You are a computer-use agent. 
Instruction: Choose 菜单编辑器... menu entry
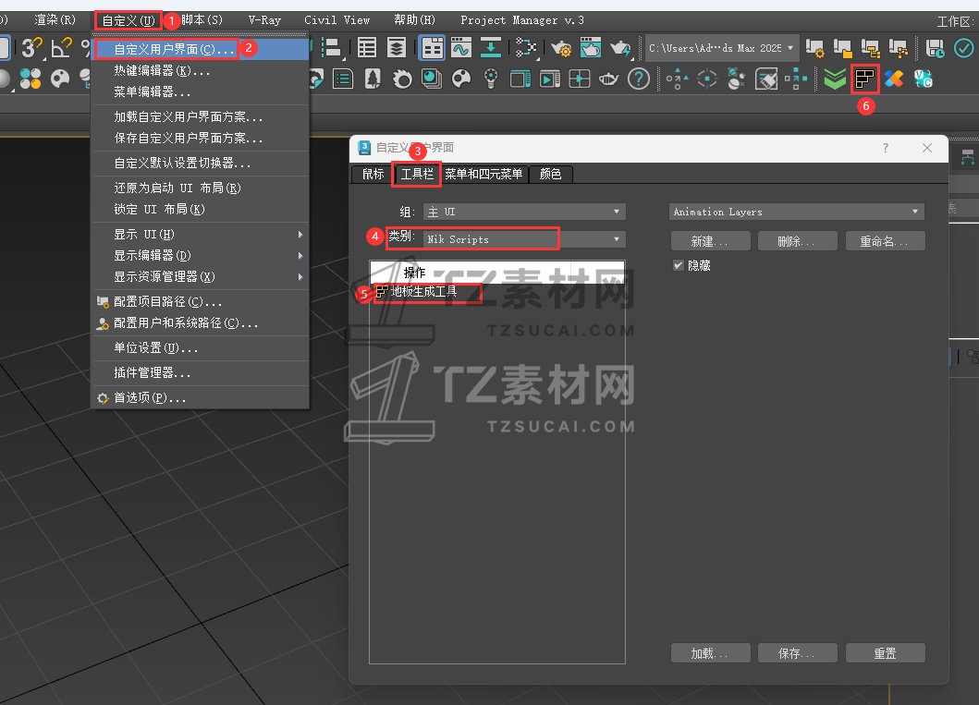coord(200,91)
